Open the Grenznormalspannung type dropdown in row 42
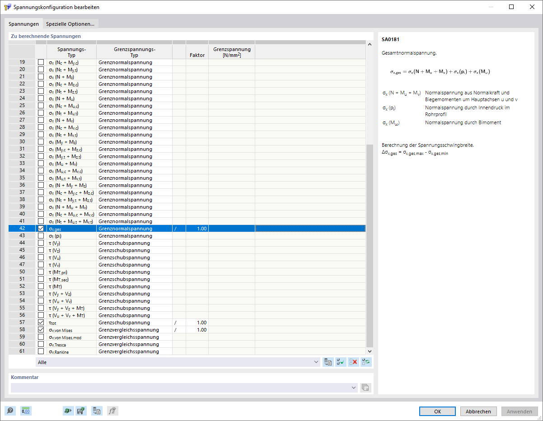 [x=134, y=228]
